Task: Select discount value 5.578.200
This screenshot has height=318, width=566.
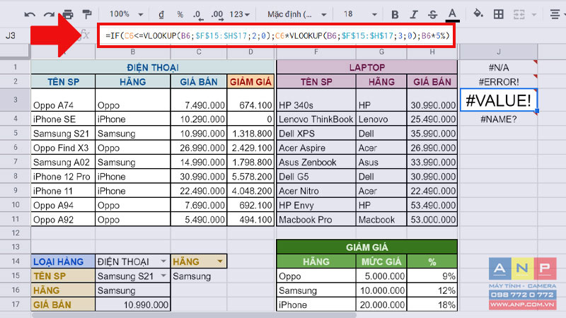Action: (x=251, y=177)
